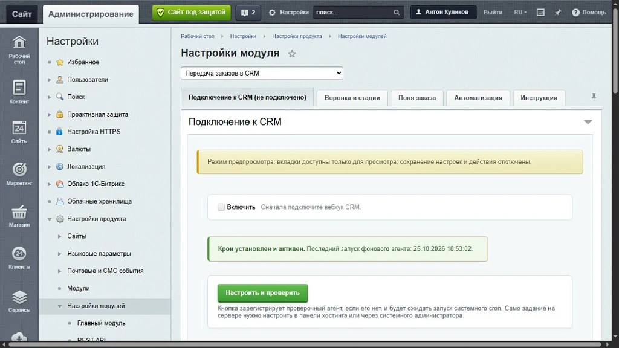The image size is (619, 348).
Task: Open the Маркетинг sidebar section
Action: click(19, 174)
